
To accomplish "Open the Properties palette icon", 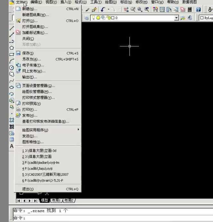I will [155, 10].
